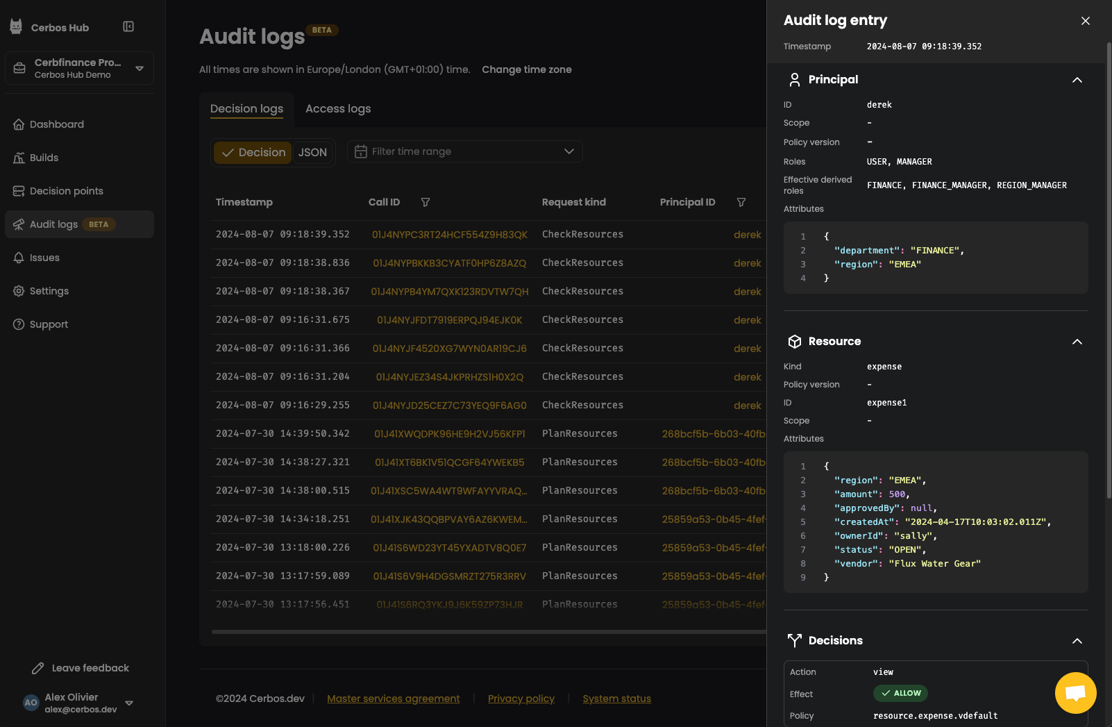Screen dimensions: 1112x727
Task: Collapse the Decisions section chevron
Action: [x=1077, y=641]
